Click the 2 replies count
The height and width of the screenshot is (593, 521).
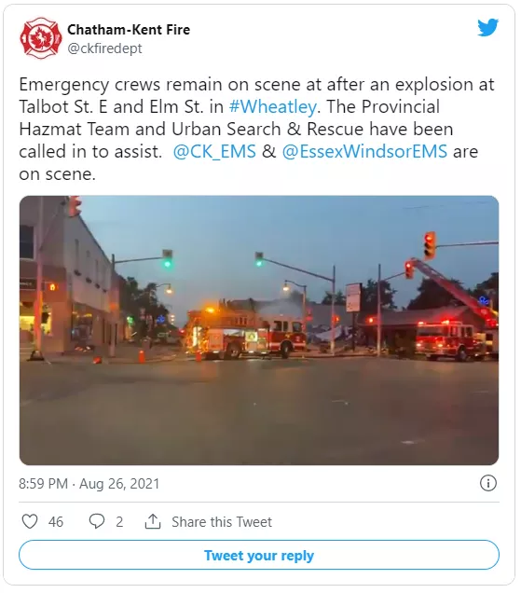[x=119, y=522]
